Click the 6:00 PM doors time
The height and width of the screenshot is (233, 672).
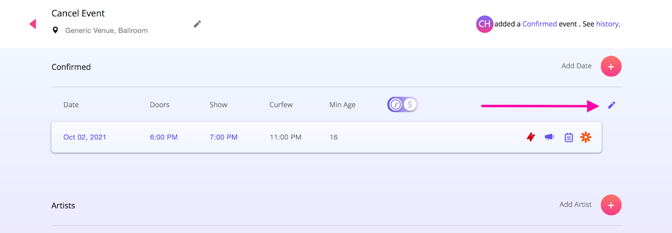click(x=164, y=137)
